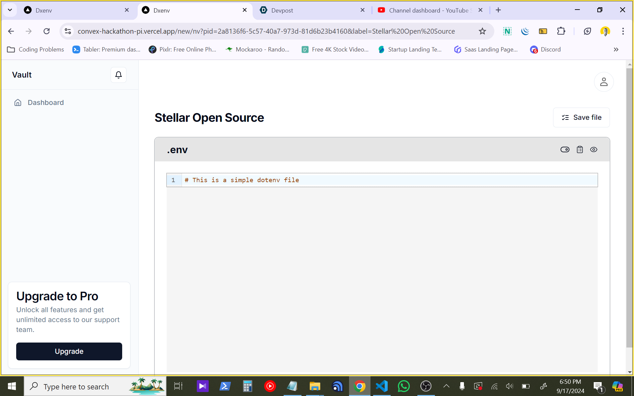Expand hidden bookmarks chevron
The image size is (634, 396).
(x=616, y=49)
